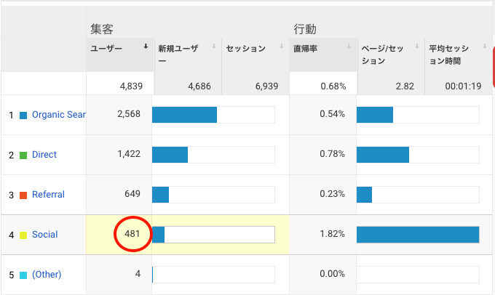The image size is (495, 295).
Task: Sort by the 新規ユーザー column arrow
Action: [x=214, y=47]
